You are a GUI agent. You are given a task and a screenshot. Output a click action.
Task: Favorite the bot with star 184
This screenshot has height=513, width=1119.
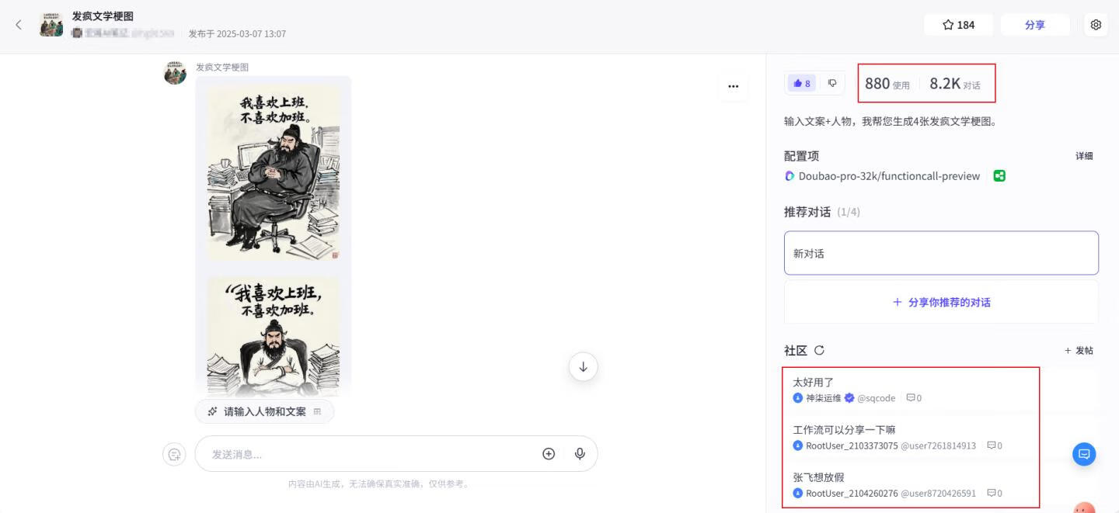958,25
